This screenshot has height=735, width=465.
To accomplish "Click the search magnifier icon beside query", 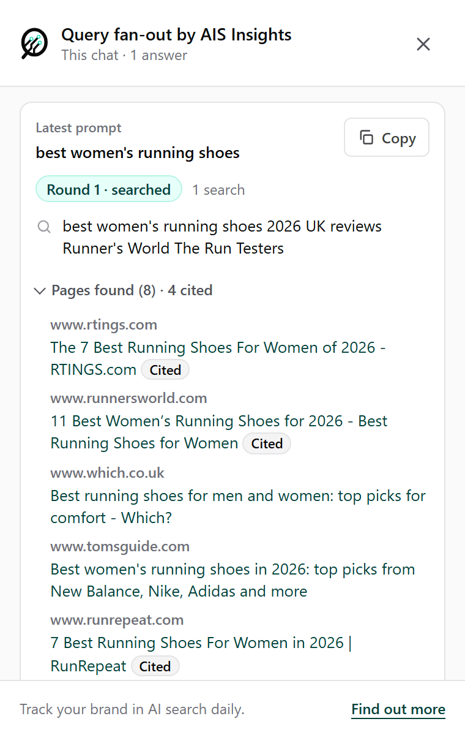I will pos(44,227).
